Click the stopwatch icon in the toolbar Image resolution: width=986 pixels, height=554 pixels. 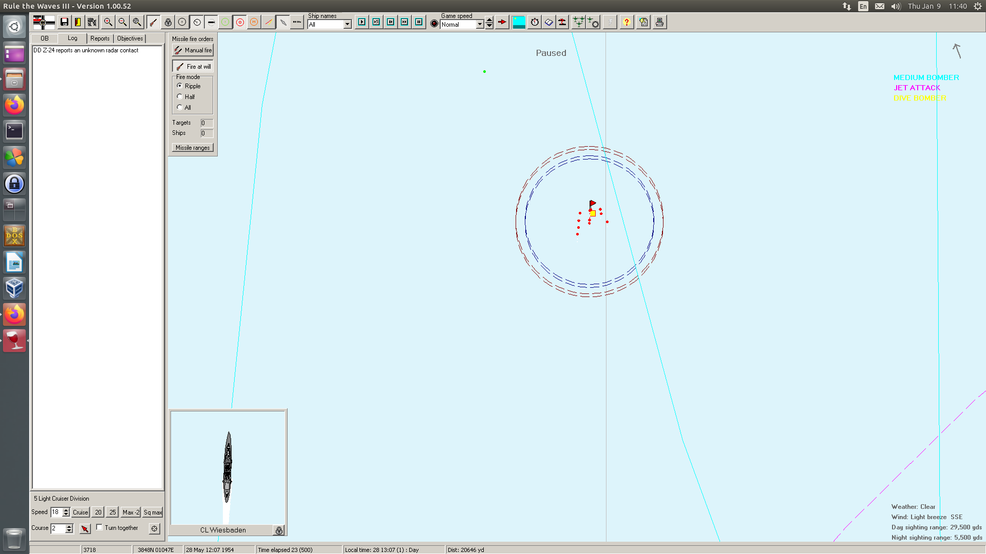coord(535,22)
